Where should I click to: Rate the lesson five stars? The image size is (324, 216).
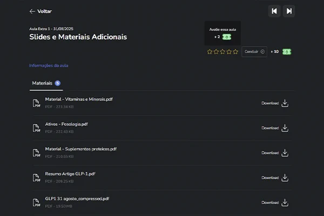235,52
